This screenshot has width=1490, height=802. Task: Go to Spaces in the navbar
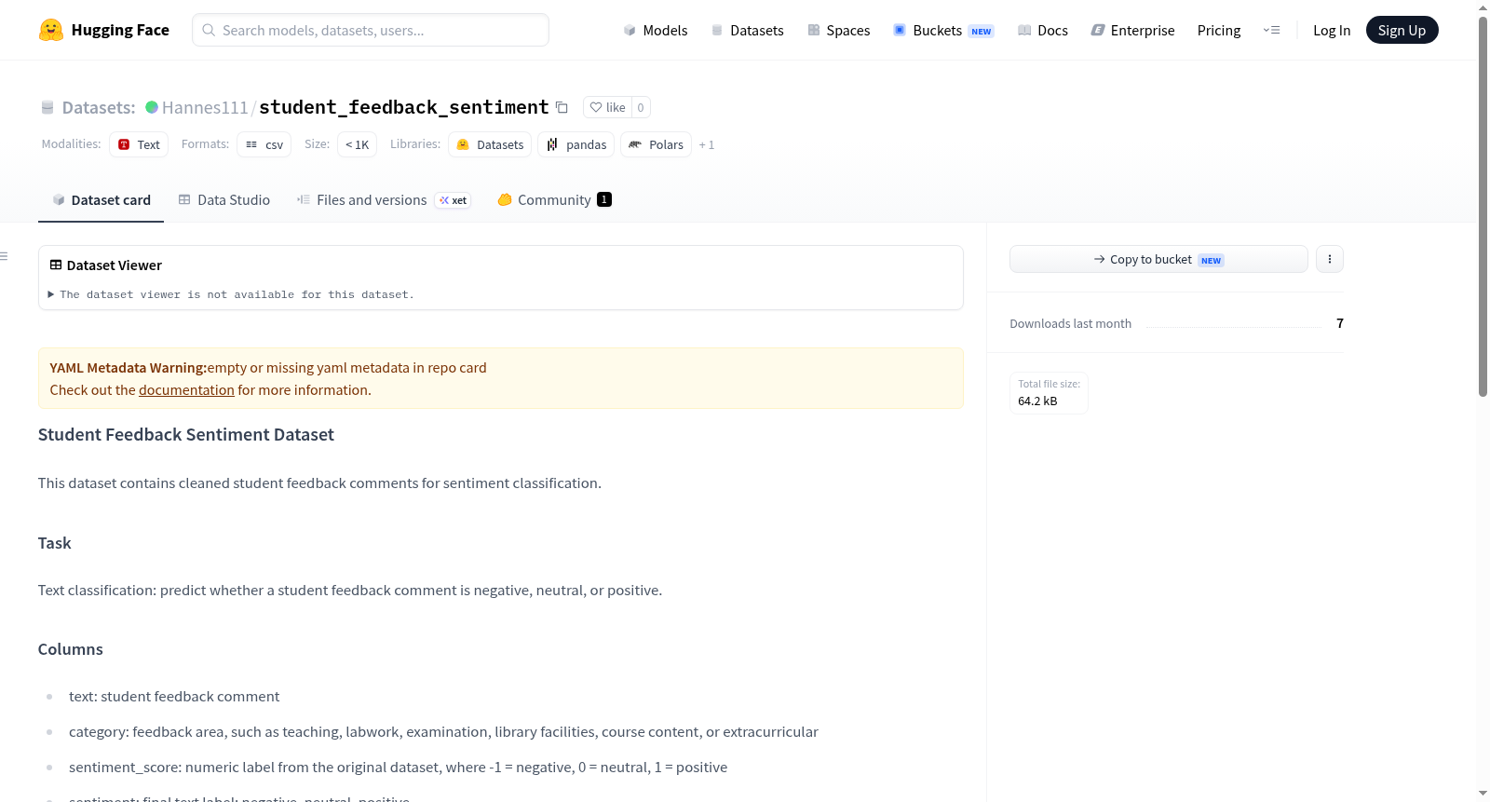[838, 30]
